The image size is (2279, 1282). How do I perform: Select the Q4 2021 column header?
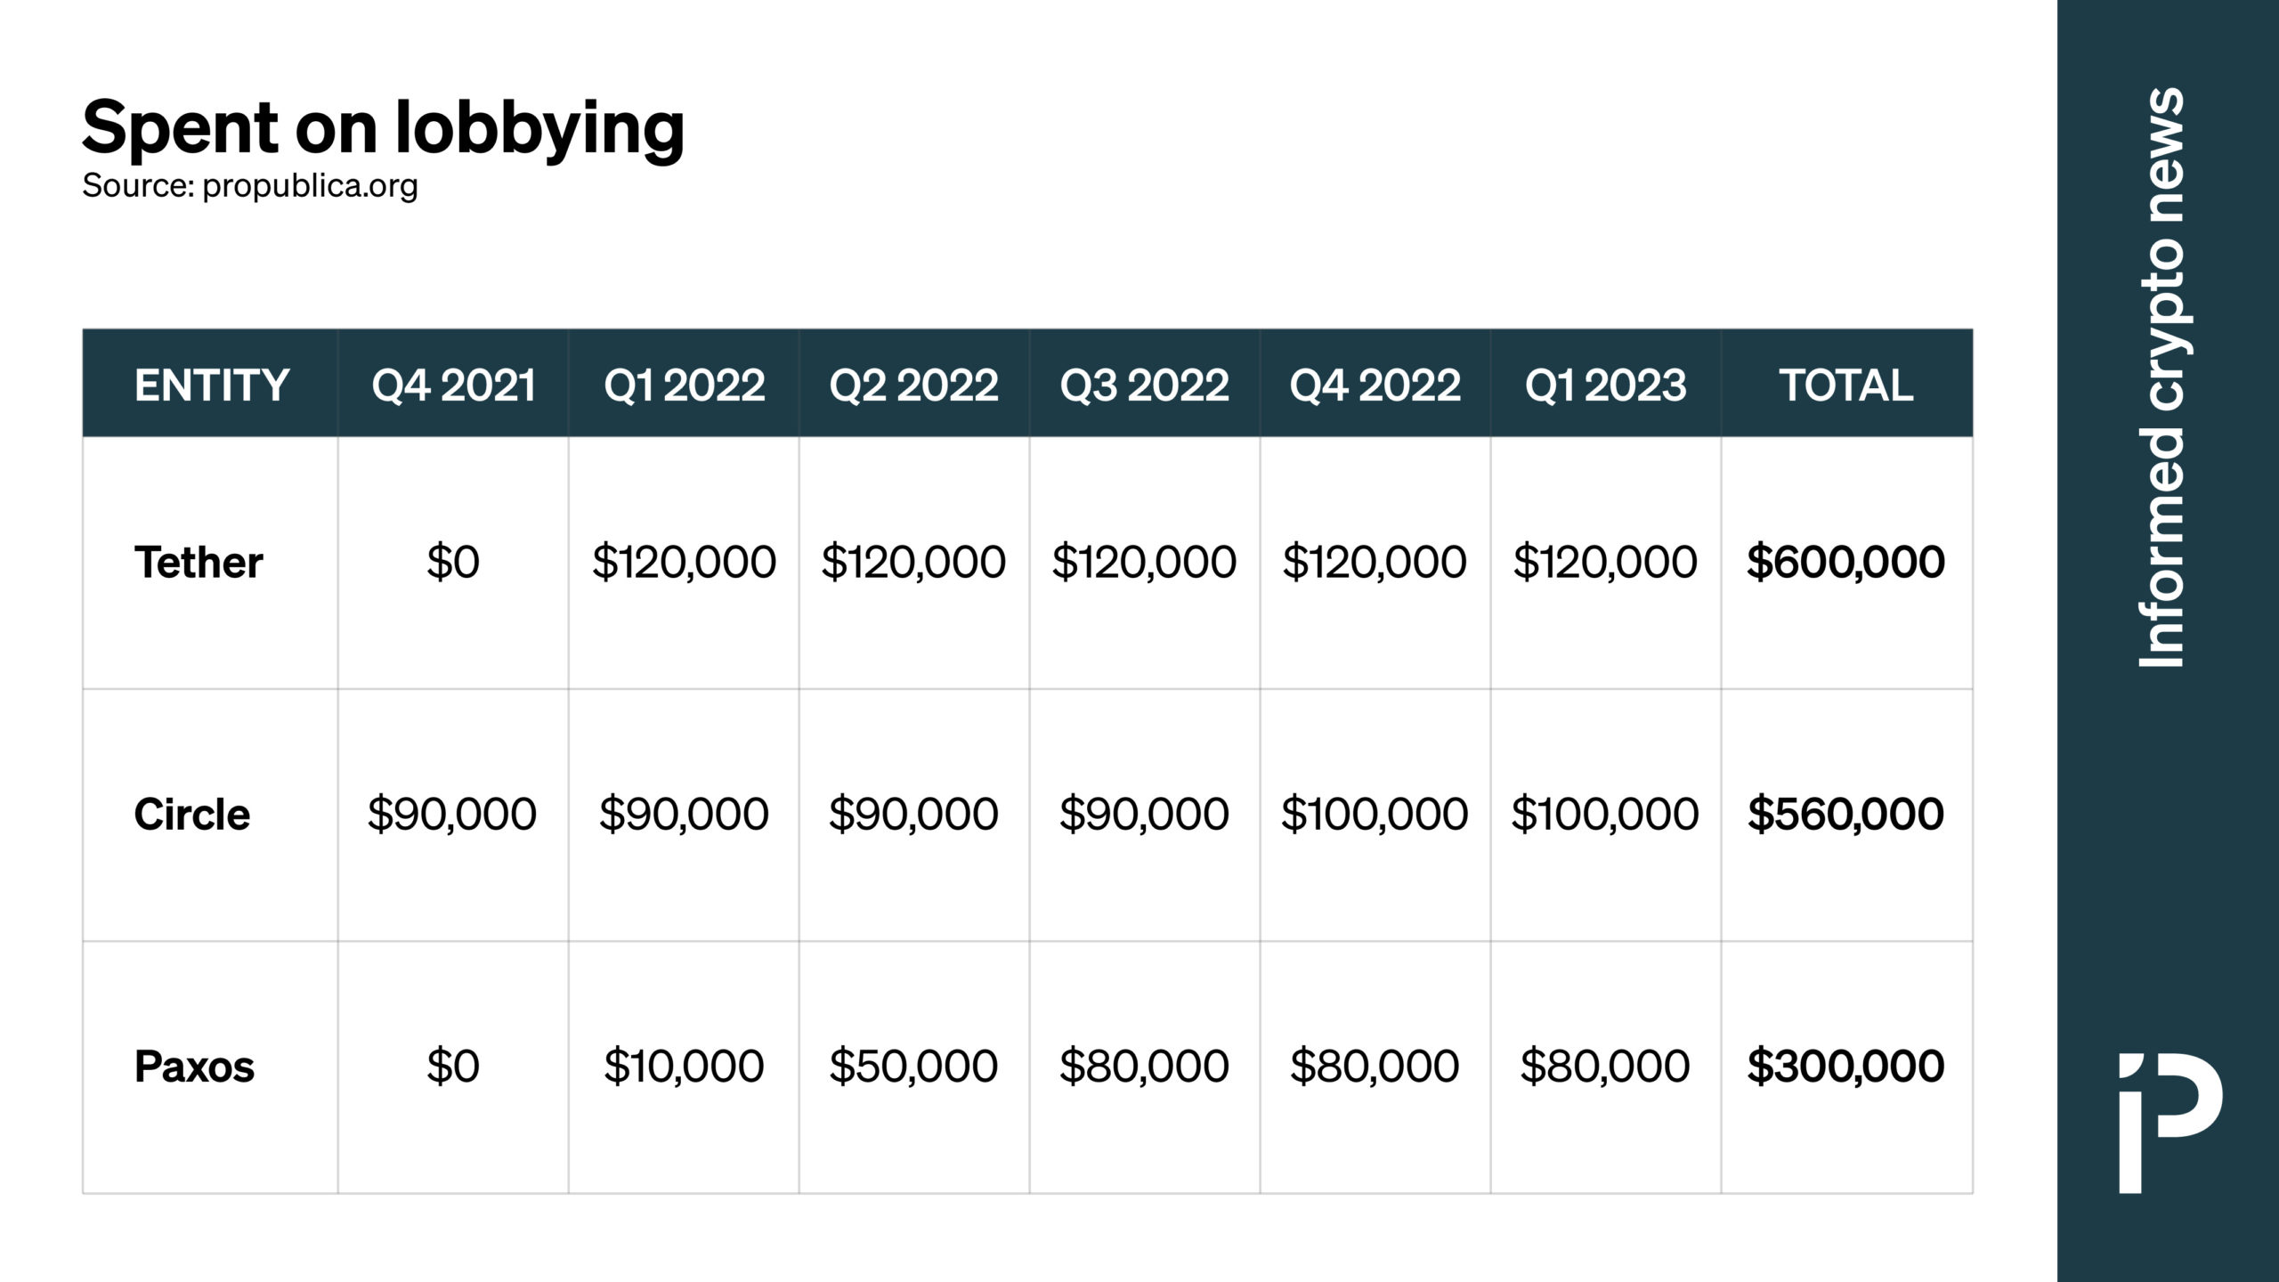pyautogui.click(x=453, y=384)
